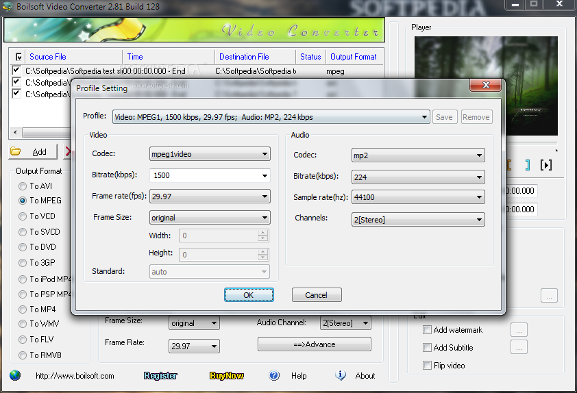Click the Output Format column header
Screen dimensions: 577x393
point(354,57)
